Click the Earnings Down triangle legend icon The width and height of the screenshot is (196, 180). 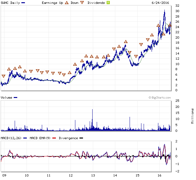pyautogui.click(x=82, y=3)
